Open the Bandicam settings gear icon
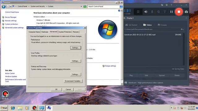This screenshot has height=111, width=198. click(x=167, y=5)
